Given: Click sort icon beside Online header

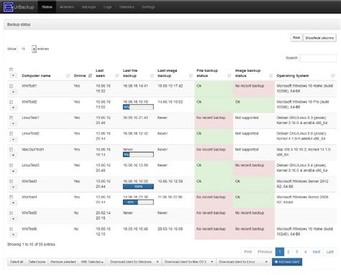Looking at the screenshot, I should click(x=90, y=75).
